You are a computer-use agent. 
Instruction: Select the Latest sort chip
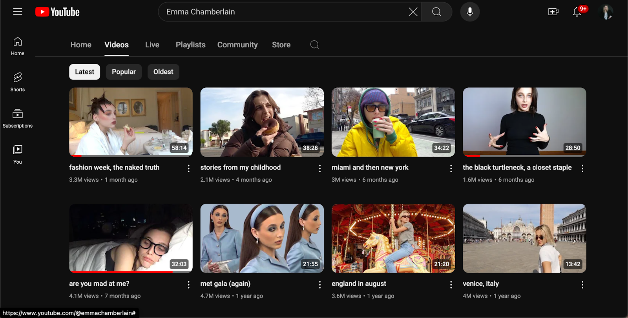[85, 72]
